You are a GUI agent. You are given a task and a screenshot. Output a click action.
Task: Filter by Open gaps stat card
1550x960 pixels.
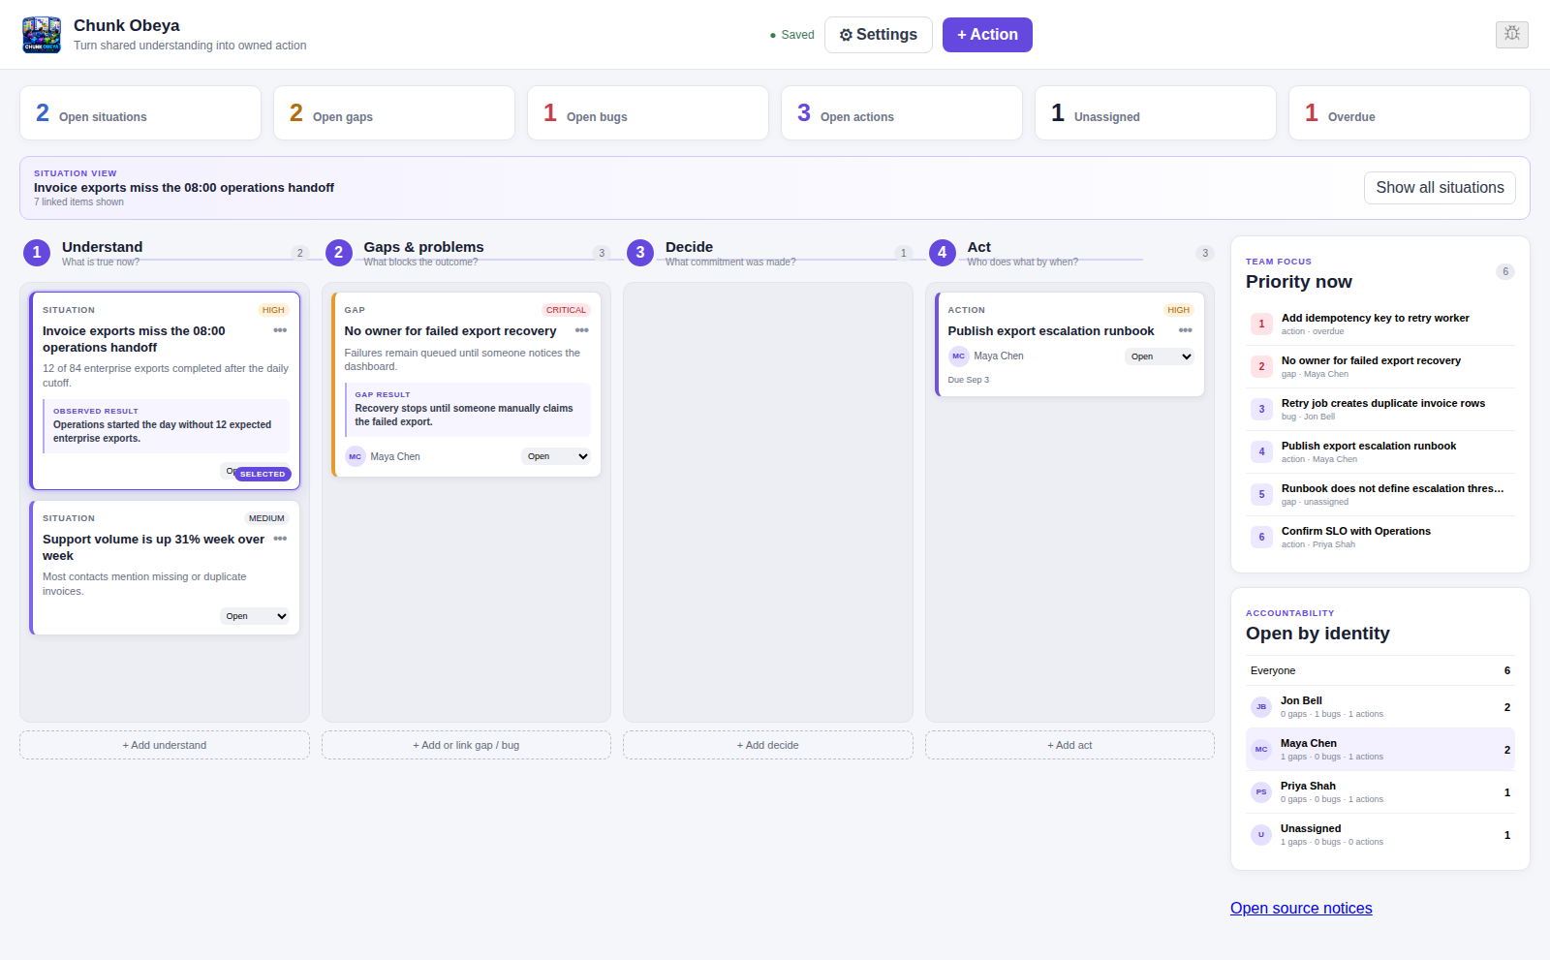(394, 113)
